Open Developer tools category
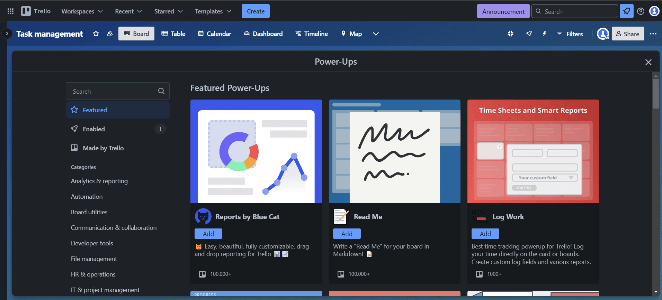Viewport: 662px width, 300px height. [x=92, y=243]
